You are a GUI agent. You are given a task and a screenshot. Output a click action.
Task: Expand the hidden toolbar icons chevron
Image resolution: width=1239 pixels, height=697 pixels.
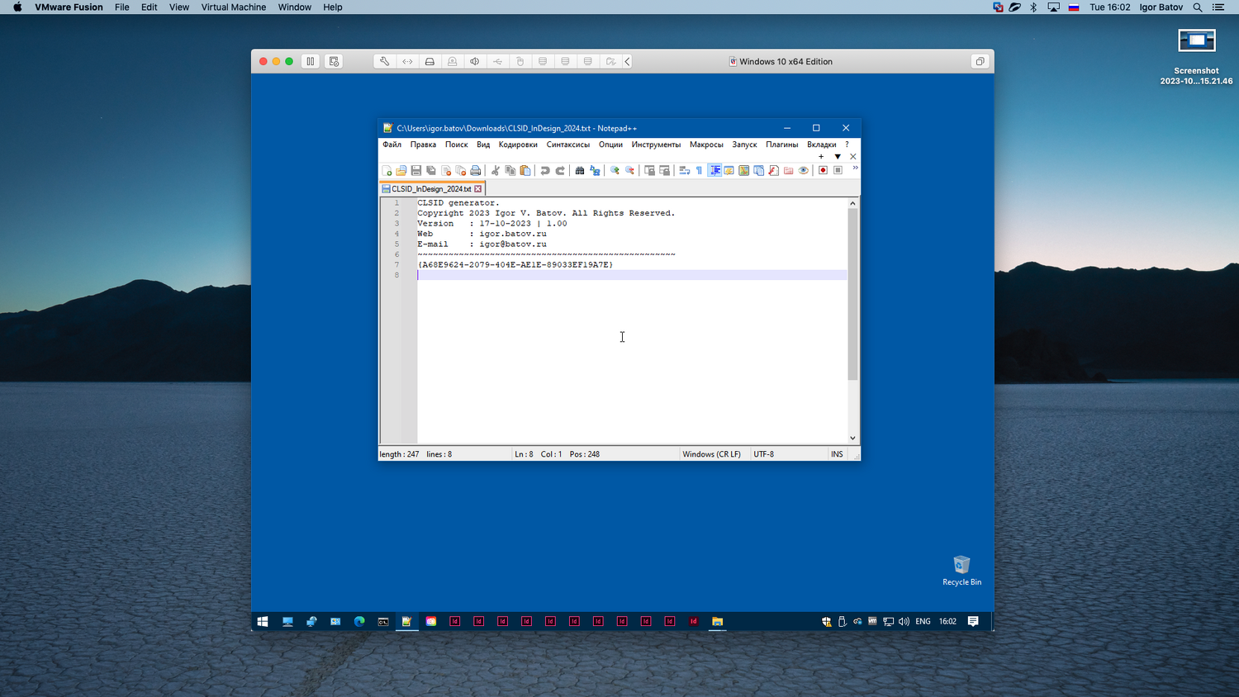855,168
